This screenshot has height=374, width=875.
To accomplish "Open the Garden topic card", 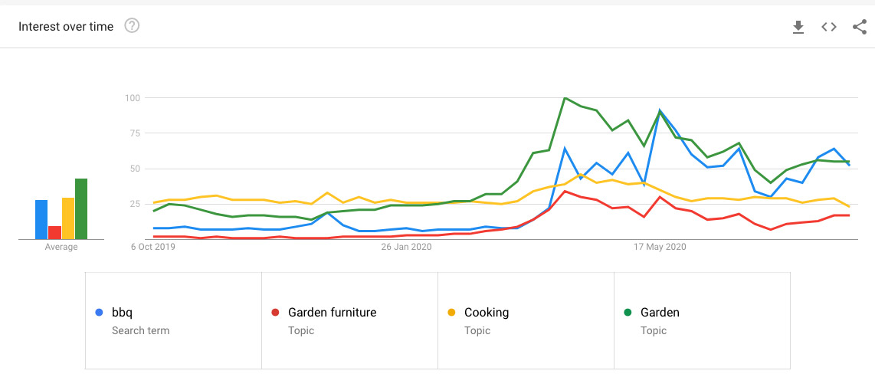I will 702,321.
